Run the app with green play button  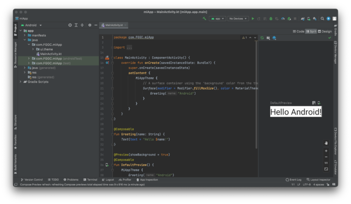pos(253,19)
